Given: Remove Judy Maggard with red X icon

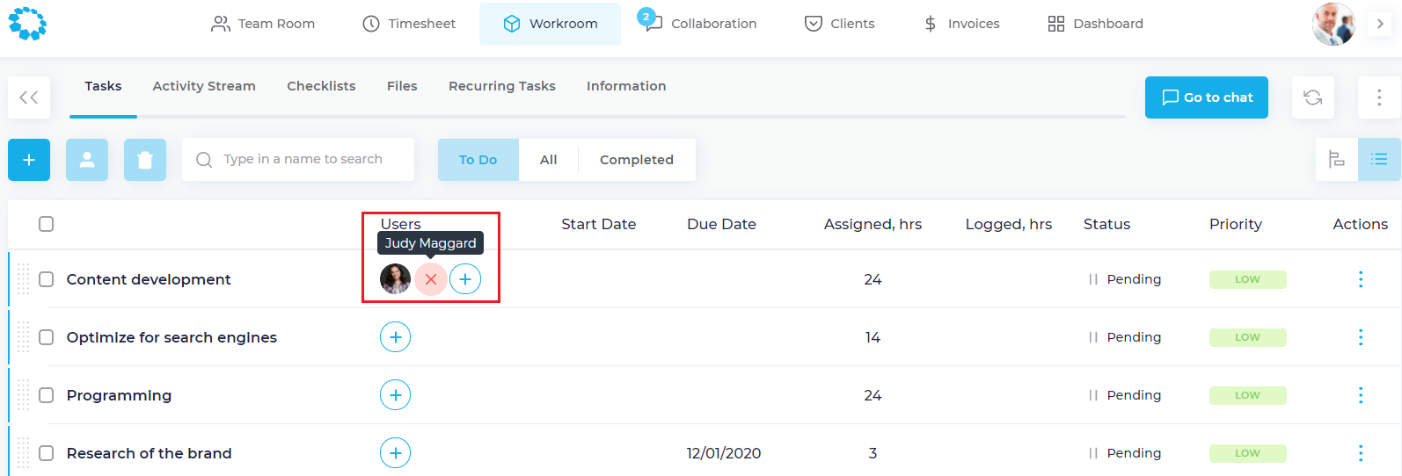Looking at the screenshot, I should tap(430, 279).
